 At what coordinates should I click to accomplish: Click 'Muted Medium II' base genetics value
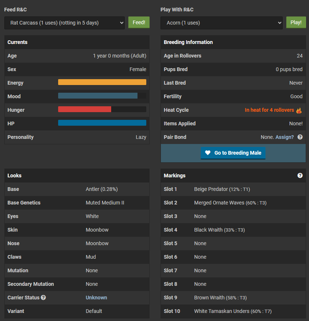click(x=105, y=203)
